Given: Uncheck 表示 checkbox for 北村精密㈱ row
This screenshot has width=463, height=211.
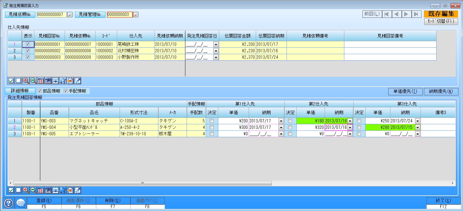Looking at the screenshot, I should tap(28, 51).
